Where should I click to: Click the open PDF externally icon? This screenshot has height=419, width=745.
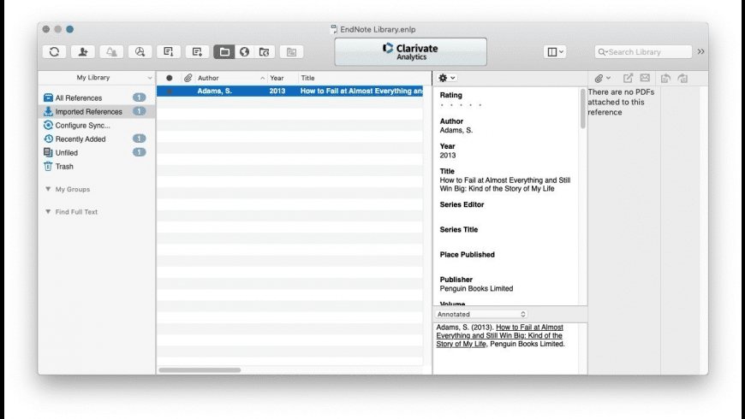(628, 78)
